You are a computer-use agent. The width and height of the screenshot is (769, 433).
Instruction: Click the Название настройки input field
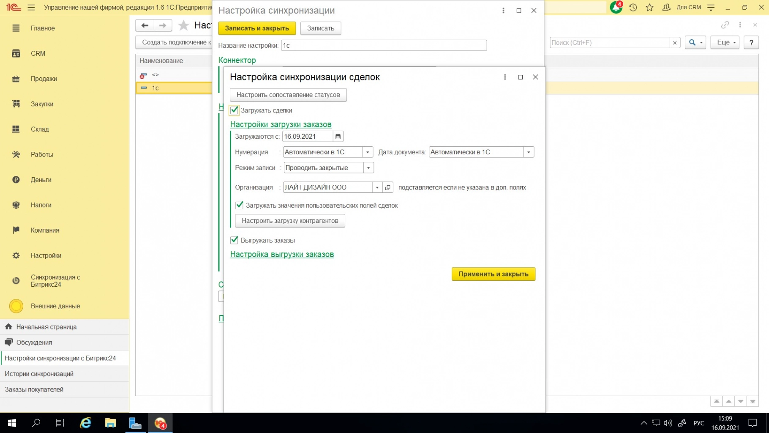pyautogui.click(x=384, y=45)
